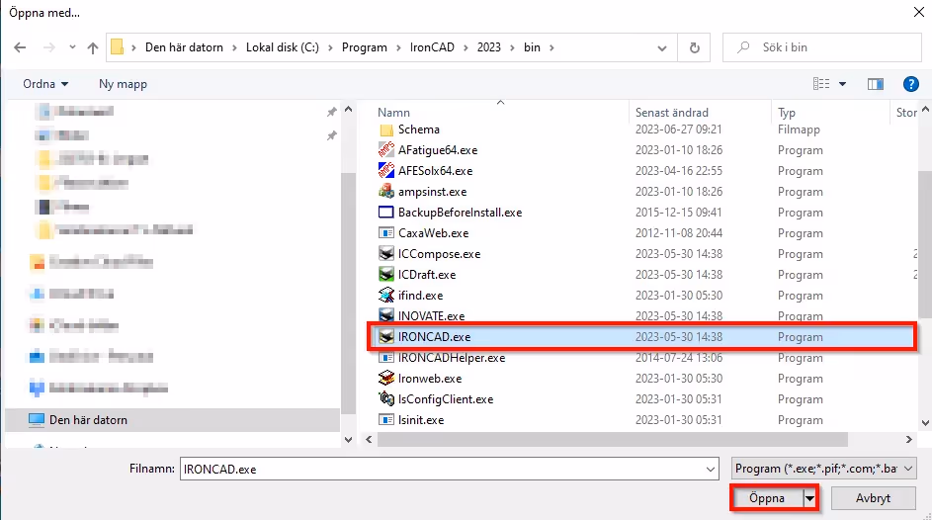Click the IRONCADHelper.exe icon
The width and height of the screenshot is (932, 520).
click(x=386, y=358)
